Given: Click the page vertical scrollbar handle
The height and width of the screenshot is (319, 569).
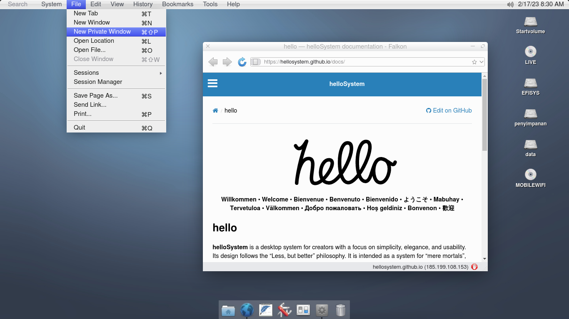Looking at the screenshot, I should coord(484,115).
